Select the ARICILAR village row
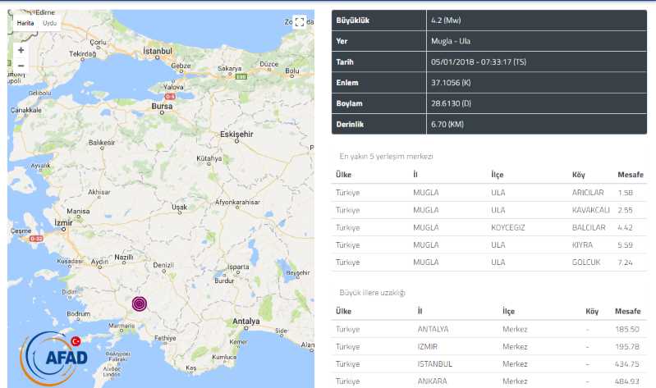Screen dimensions: 656x388 [488, 192]
